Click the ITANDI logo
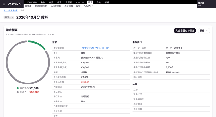The image size is (216, 117). [x=15, y=4]
